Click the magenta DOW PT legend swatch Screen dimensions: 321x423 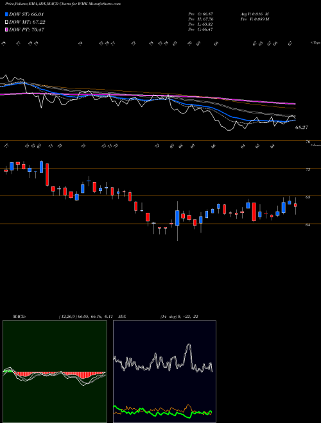(6, 29)
